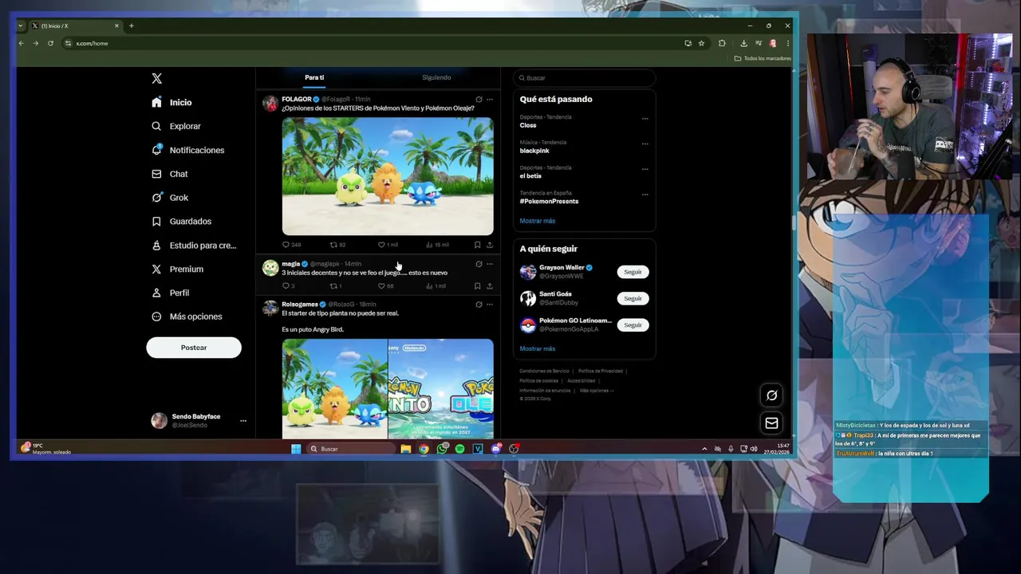Click Mostrar más under Qué está pasando
The width and height of the screenshot is (1021, 574).
(x=538, y=221)
